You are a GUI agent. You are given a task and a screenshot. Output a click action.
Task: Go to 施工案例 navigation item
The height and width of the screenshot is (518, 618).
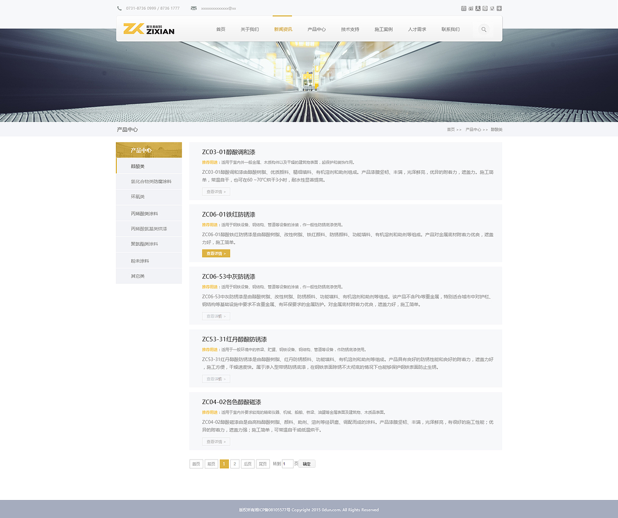coord(384,29)
